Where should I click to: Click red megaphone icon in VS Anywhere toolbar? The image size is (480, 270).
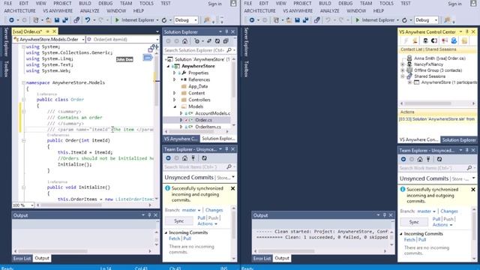click(x=445, y=40)
